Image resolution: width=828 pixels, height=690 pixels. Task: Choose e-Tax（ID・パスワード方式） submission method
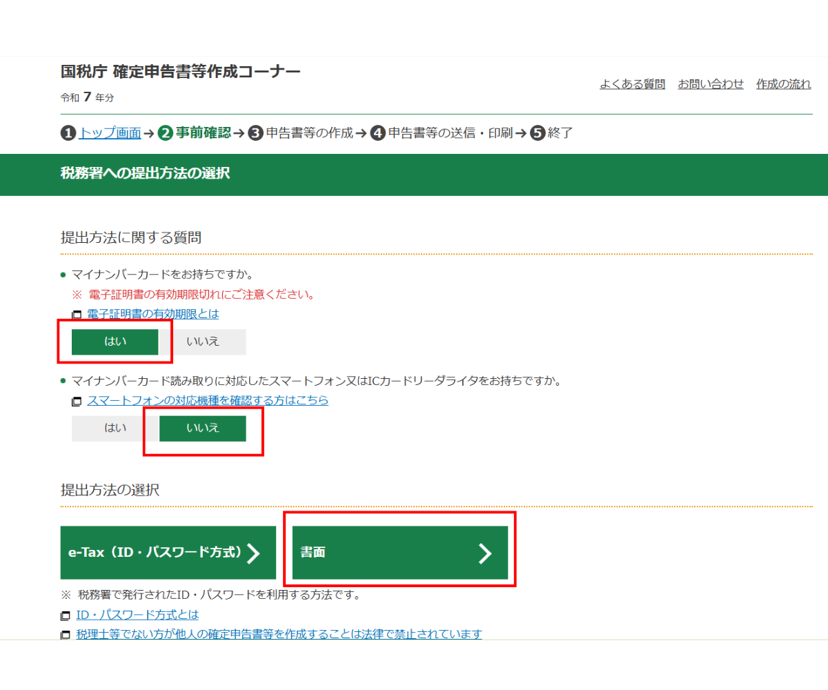[168, 552]
